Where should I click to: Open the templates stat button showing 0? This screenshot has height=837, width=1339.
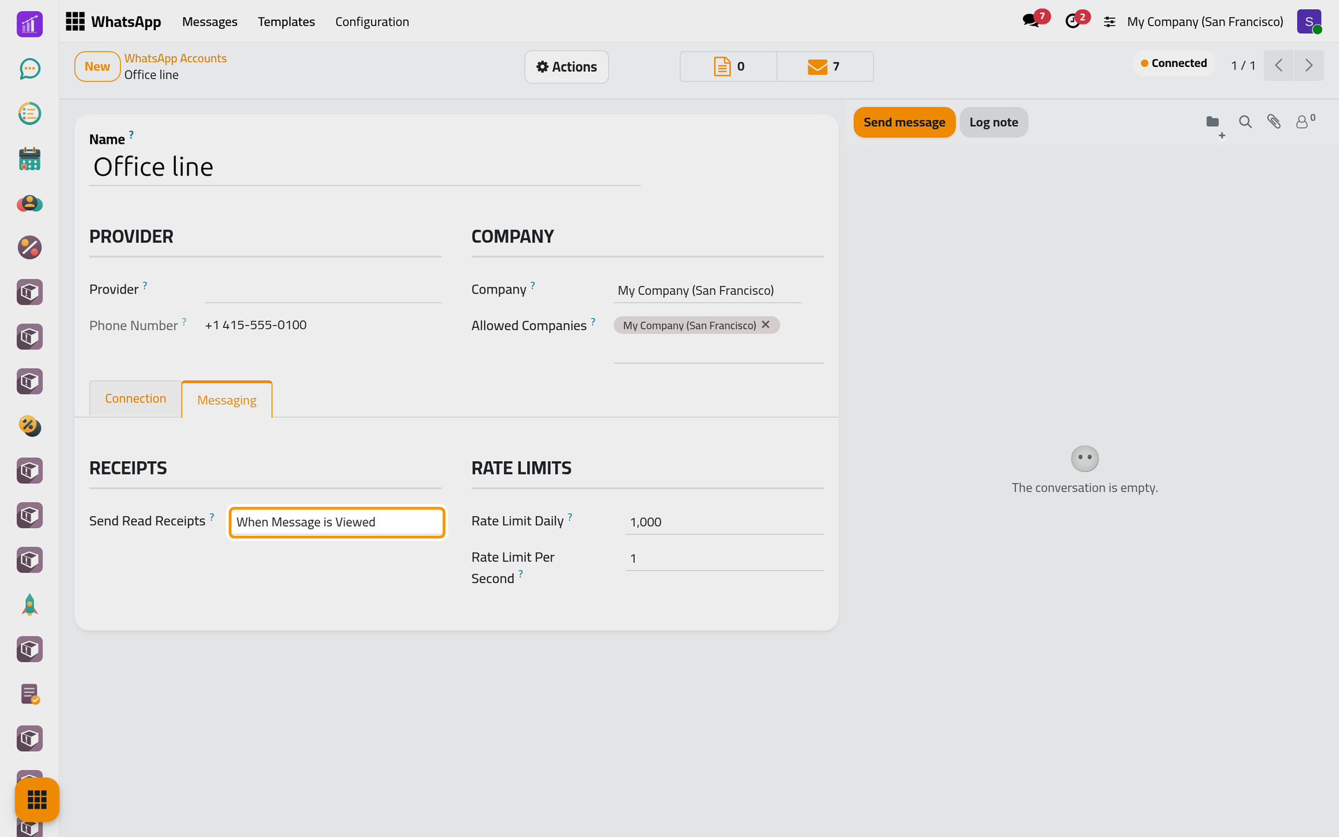pos(728,66)
